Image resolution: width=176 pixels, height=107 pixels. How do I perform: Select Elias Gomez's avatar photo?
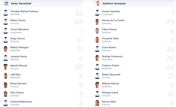click(x=6, y=94)
